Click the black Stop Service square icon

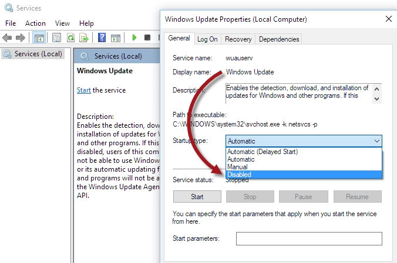(x=147, y=37)
